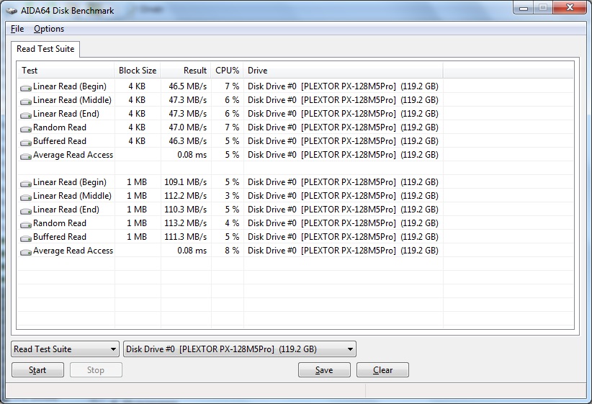This screenshot has height=404, width=592.
Task: Select the 112.2 MB/s result cell
Action: (185, 196)
